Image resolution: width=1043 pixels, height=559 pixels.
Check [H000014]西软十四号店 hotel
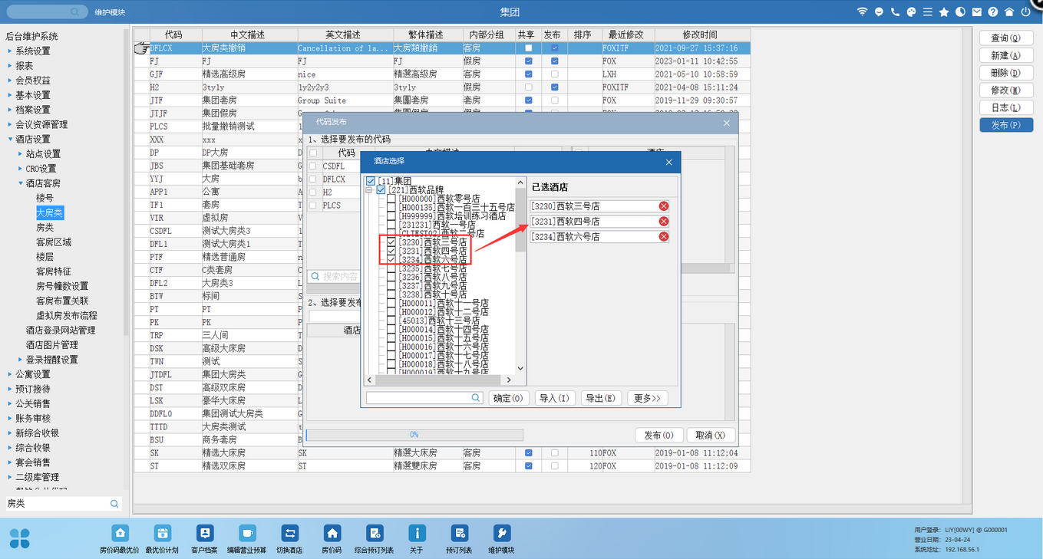click(391, 330)
